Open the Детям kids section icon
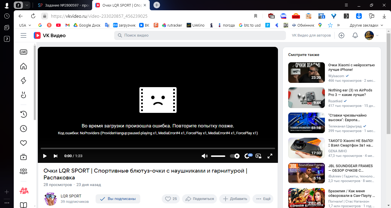The height and width of the screenshot is (208, 391). pos(23,191)
